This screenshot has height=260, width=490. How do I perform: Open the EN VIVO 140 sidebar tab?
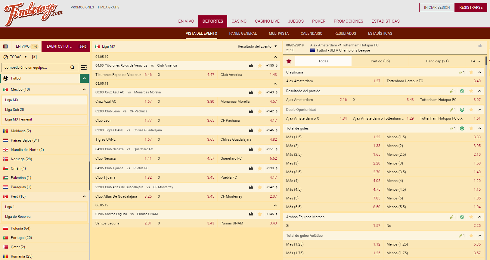tap(26, 46)
